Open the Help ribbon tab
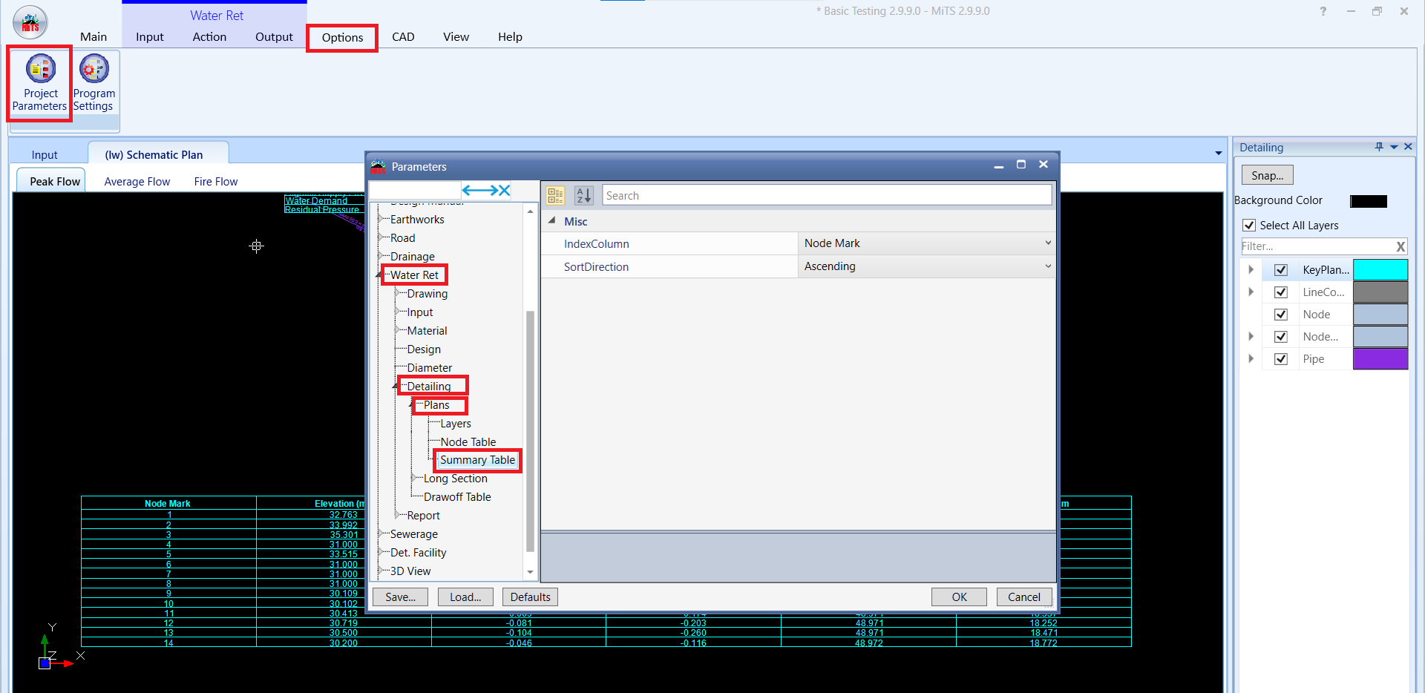The image size is (1425, 693). coord(510,36)
